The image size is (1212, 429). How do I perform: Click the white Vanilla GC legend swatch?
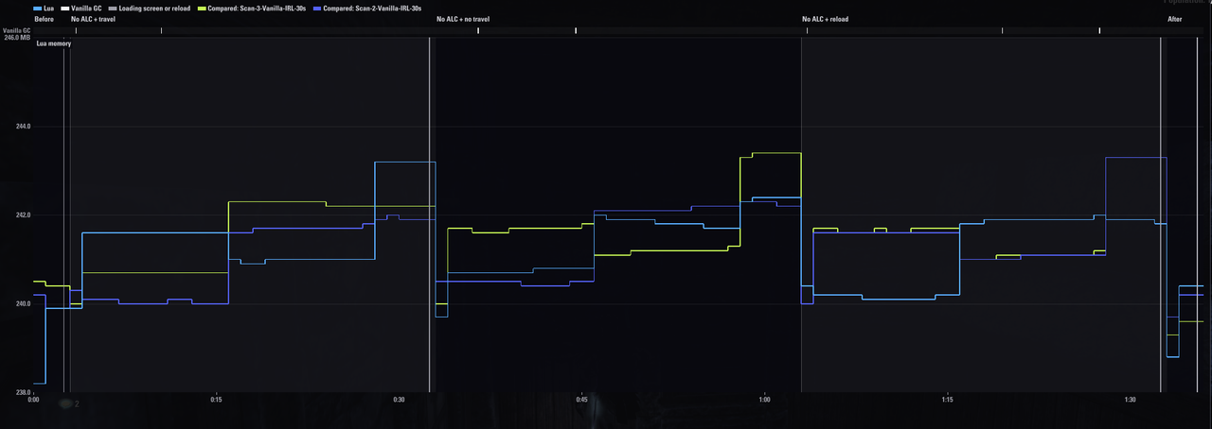click(x=66, y=8)
